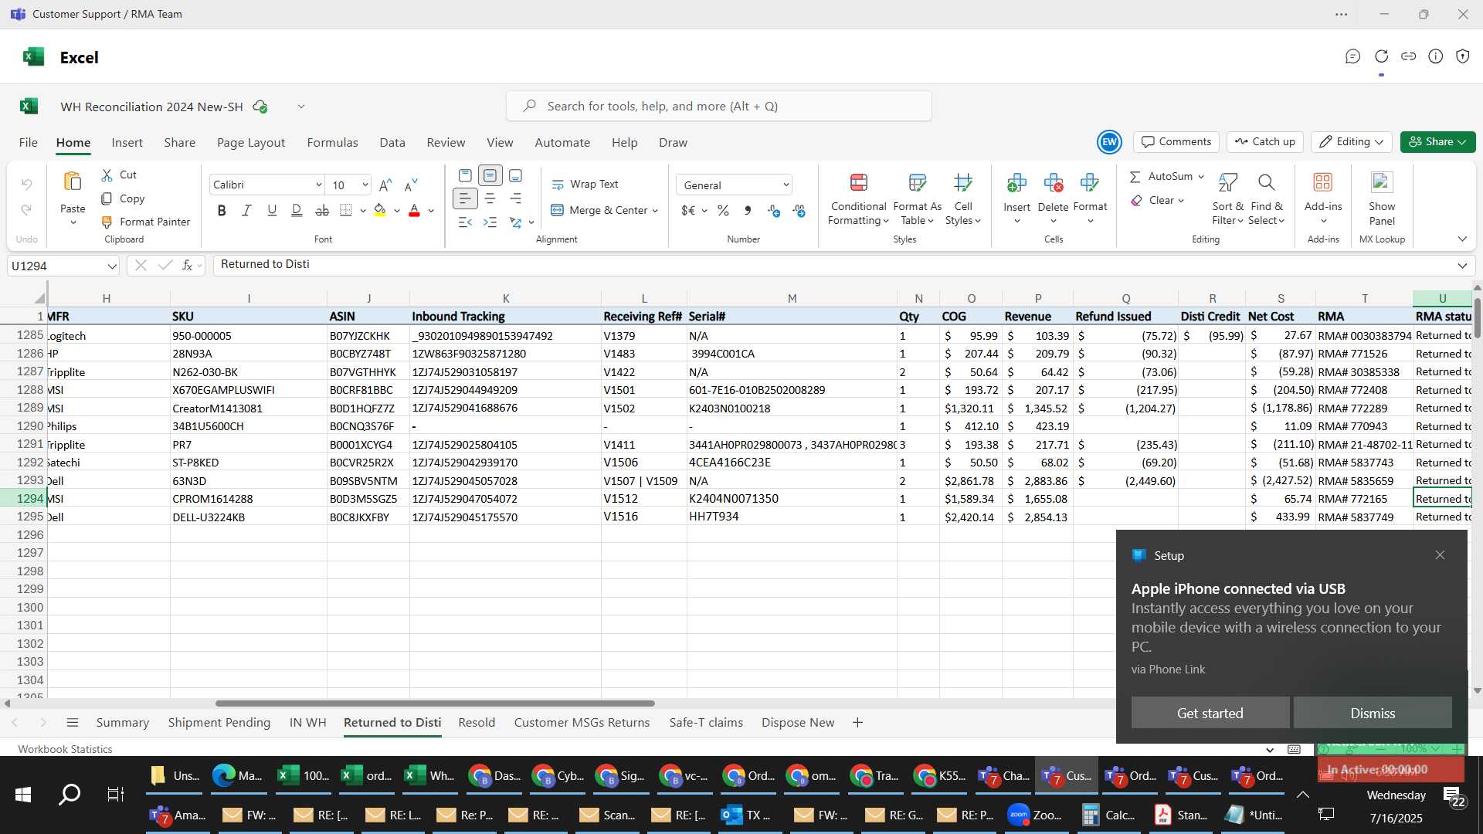The width and height of the screenshot is (1483, 834).
Task: Open the File menu
Action: (28, 143)
